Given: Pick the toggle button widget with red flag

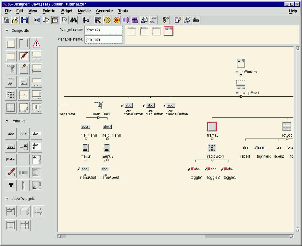Looking at the screenshot, I should [11, 159].
